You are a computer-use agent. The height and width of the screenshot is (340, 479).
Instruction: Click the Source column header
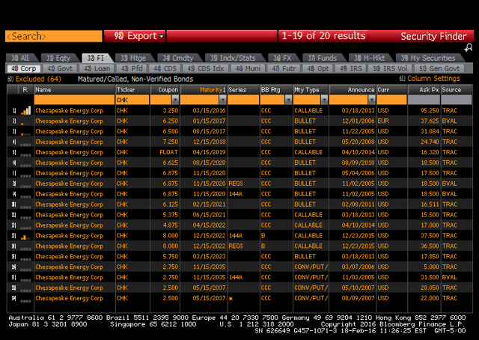click(x=457, y=90)
